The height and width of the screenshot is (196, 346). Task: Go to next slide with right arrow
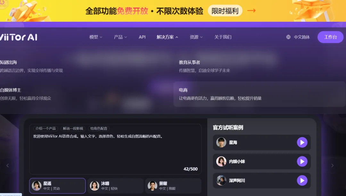[x=332, y=165]
